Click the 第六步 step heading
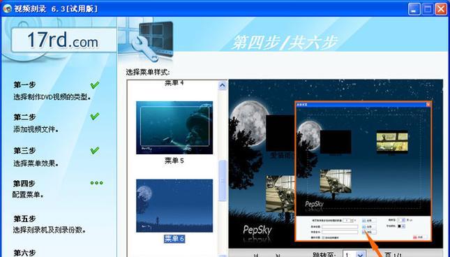The height and width of the screenshot is (257, 450). pyautogui.click(x=24, y=253)
